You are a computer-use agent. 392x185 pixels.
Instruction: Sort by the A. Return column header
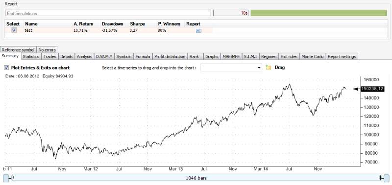coord(83,24)
